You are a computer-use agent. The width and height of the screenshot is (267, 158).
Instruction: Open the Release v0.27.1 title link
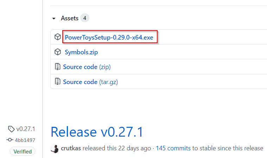pyautogui.click(x=97, y=132)
